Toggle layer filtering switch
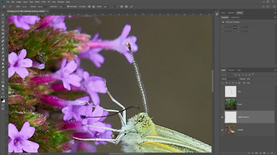 (253, 74)
